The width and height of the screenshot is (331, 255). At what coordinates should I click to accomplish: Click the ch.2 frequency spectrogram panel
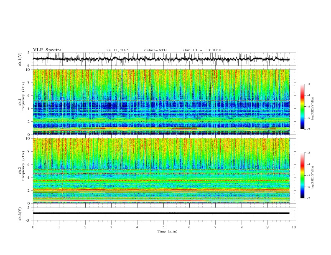[x=161, y=171]
